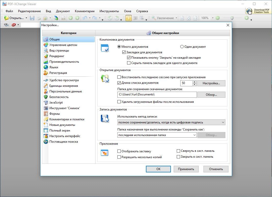Screen dimensions: 272x197
Task: Open the 'Языки' category
Action: pyautogui.click(x=69, y=67)
